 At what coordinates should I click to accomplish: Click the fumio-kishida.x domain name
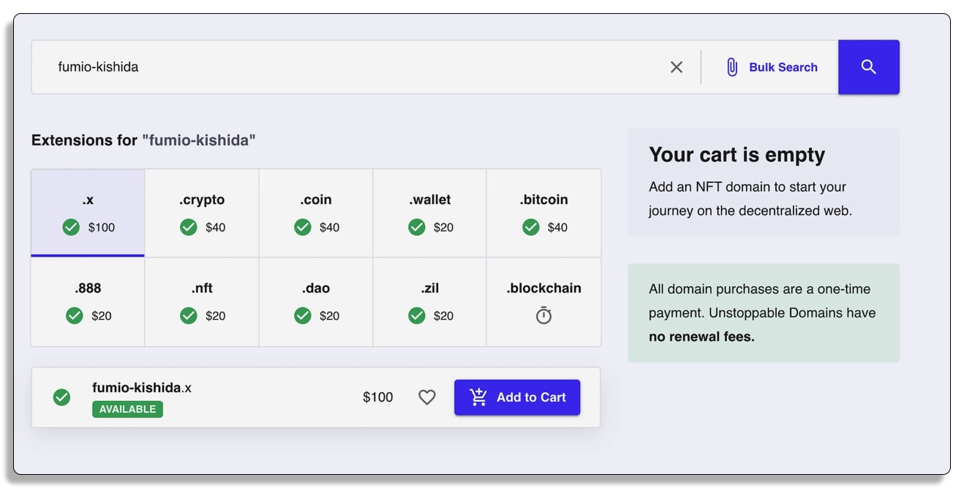tap(142, 388)
